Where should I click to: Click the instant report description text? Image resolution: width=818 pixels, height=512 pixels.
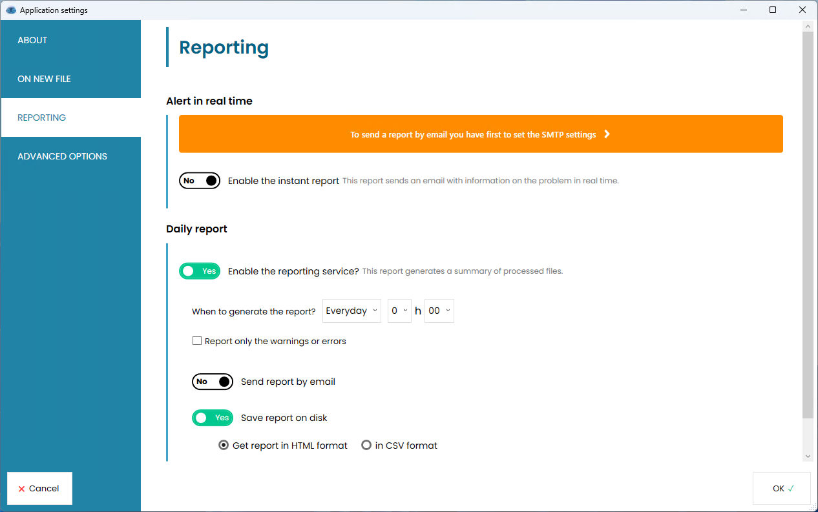pos(481,181)
